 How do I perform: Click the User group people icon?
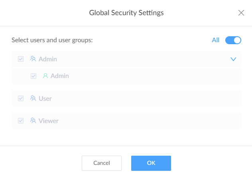coord(33,98)
